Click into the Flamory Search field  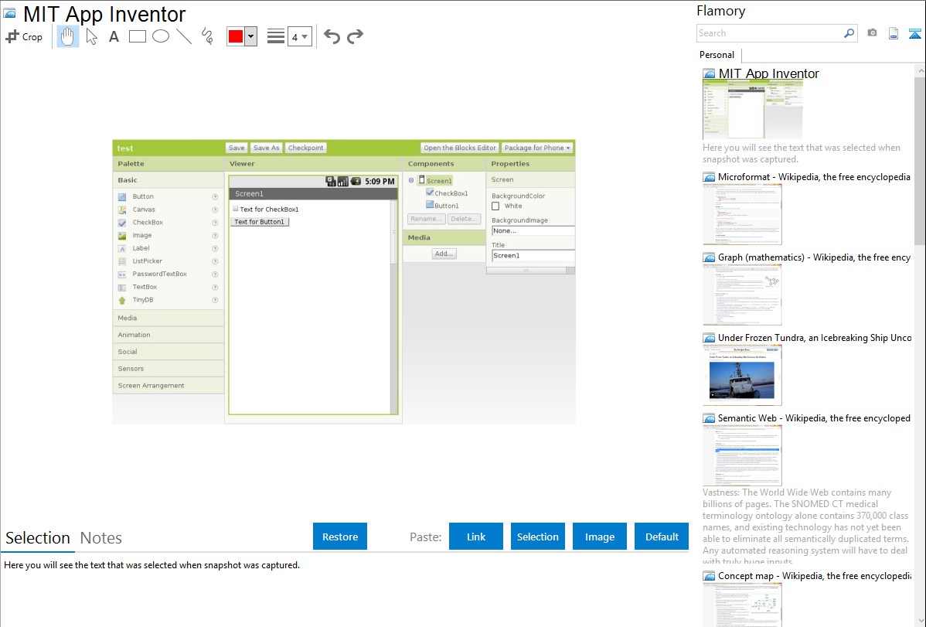click(770, 33)
